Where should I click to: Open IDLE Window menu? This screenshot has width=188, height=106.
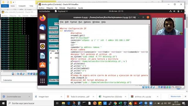[96, 22]
